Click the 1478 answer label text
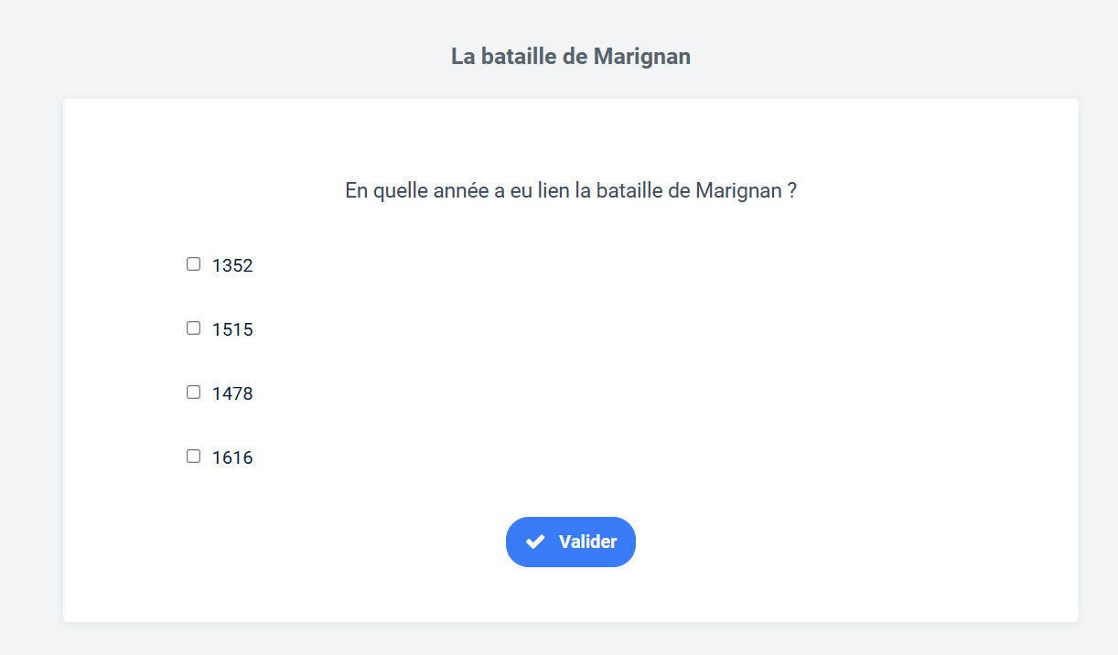 tap(232, 393)
